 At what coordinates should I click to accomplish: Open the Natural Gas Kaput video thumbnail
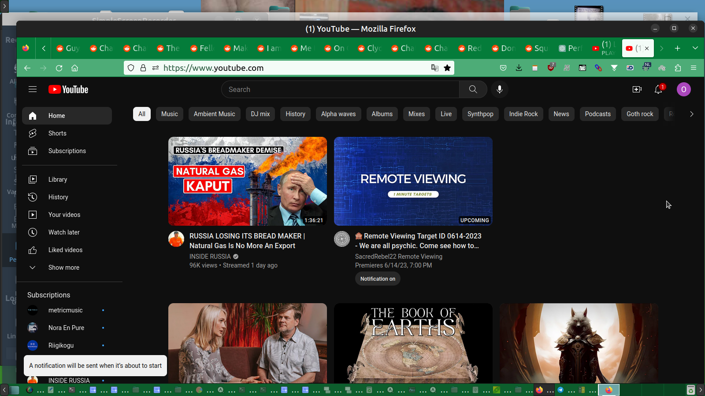pyautogui.click(x=248, y=181)
